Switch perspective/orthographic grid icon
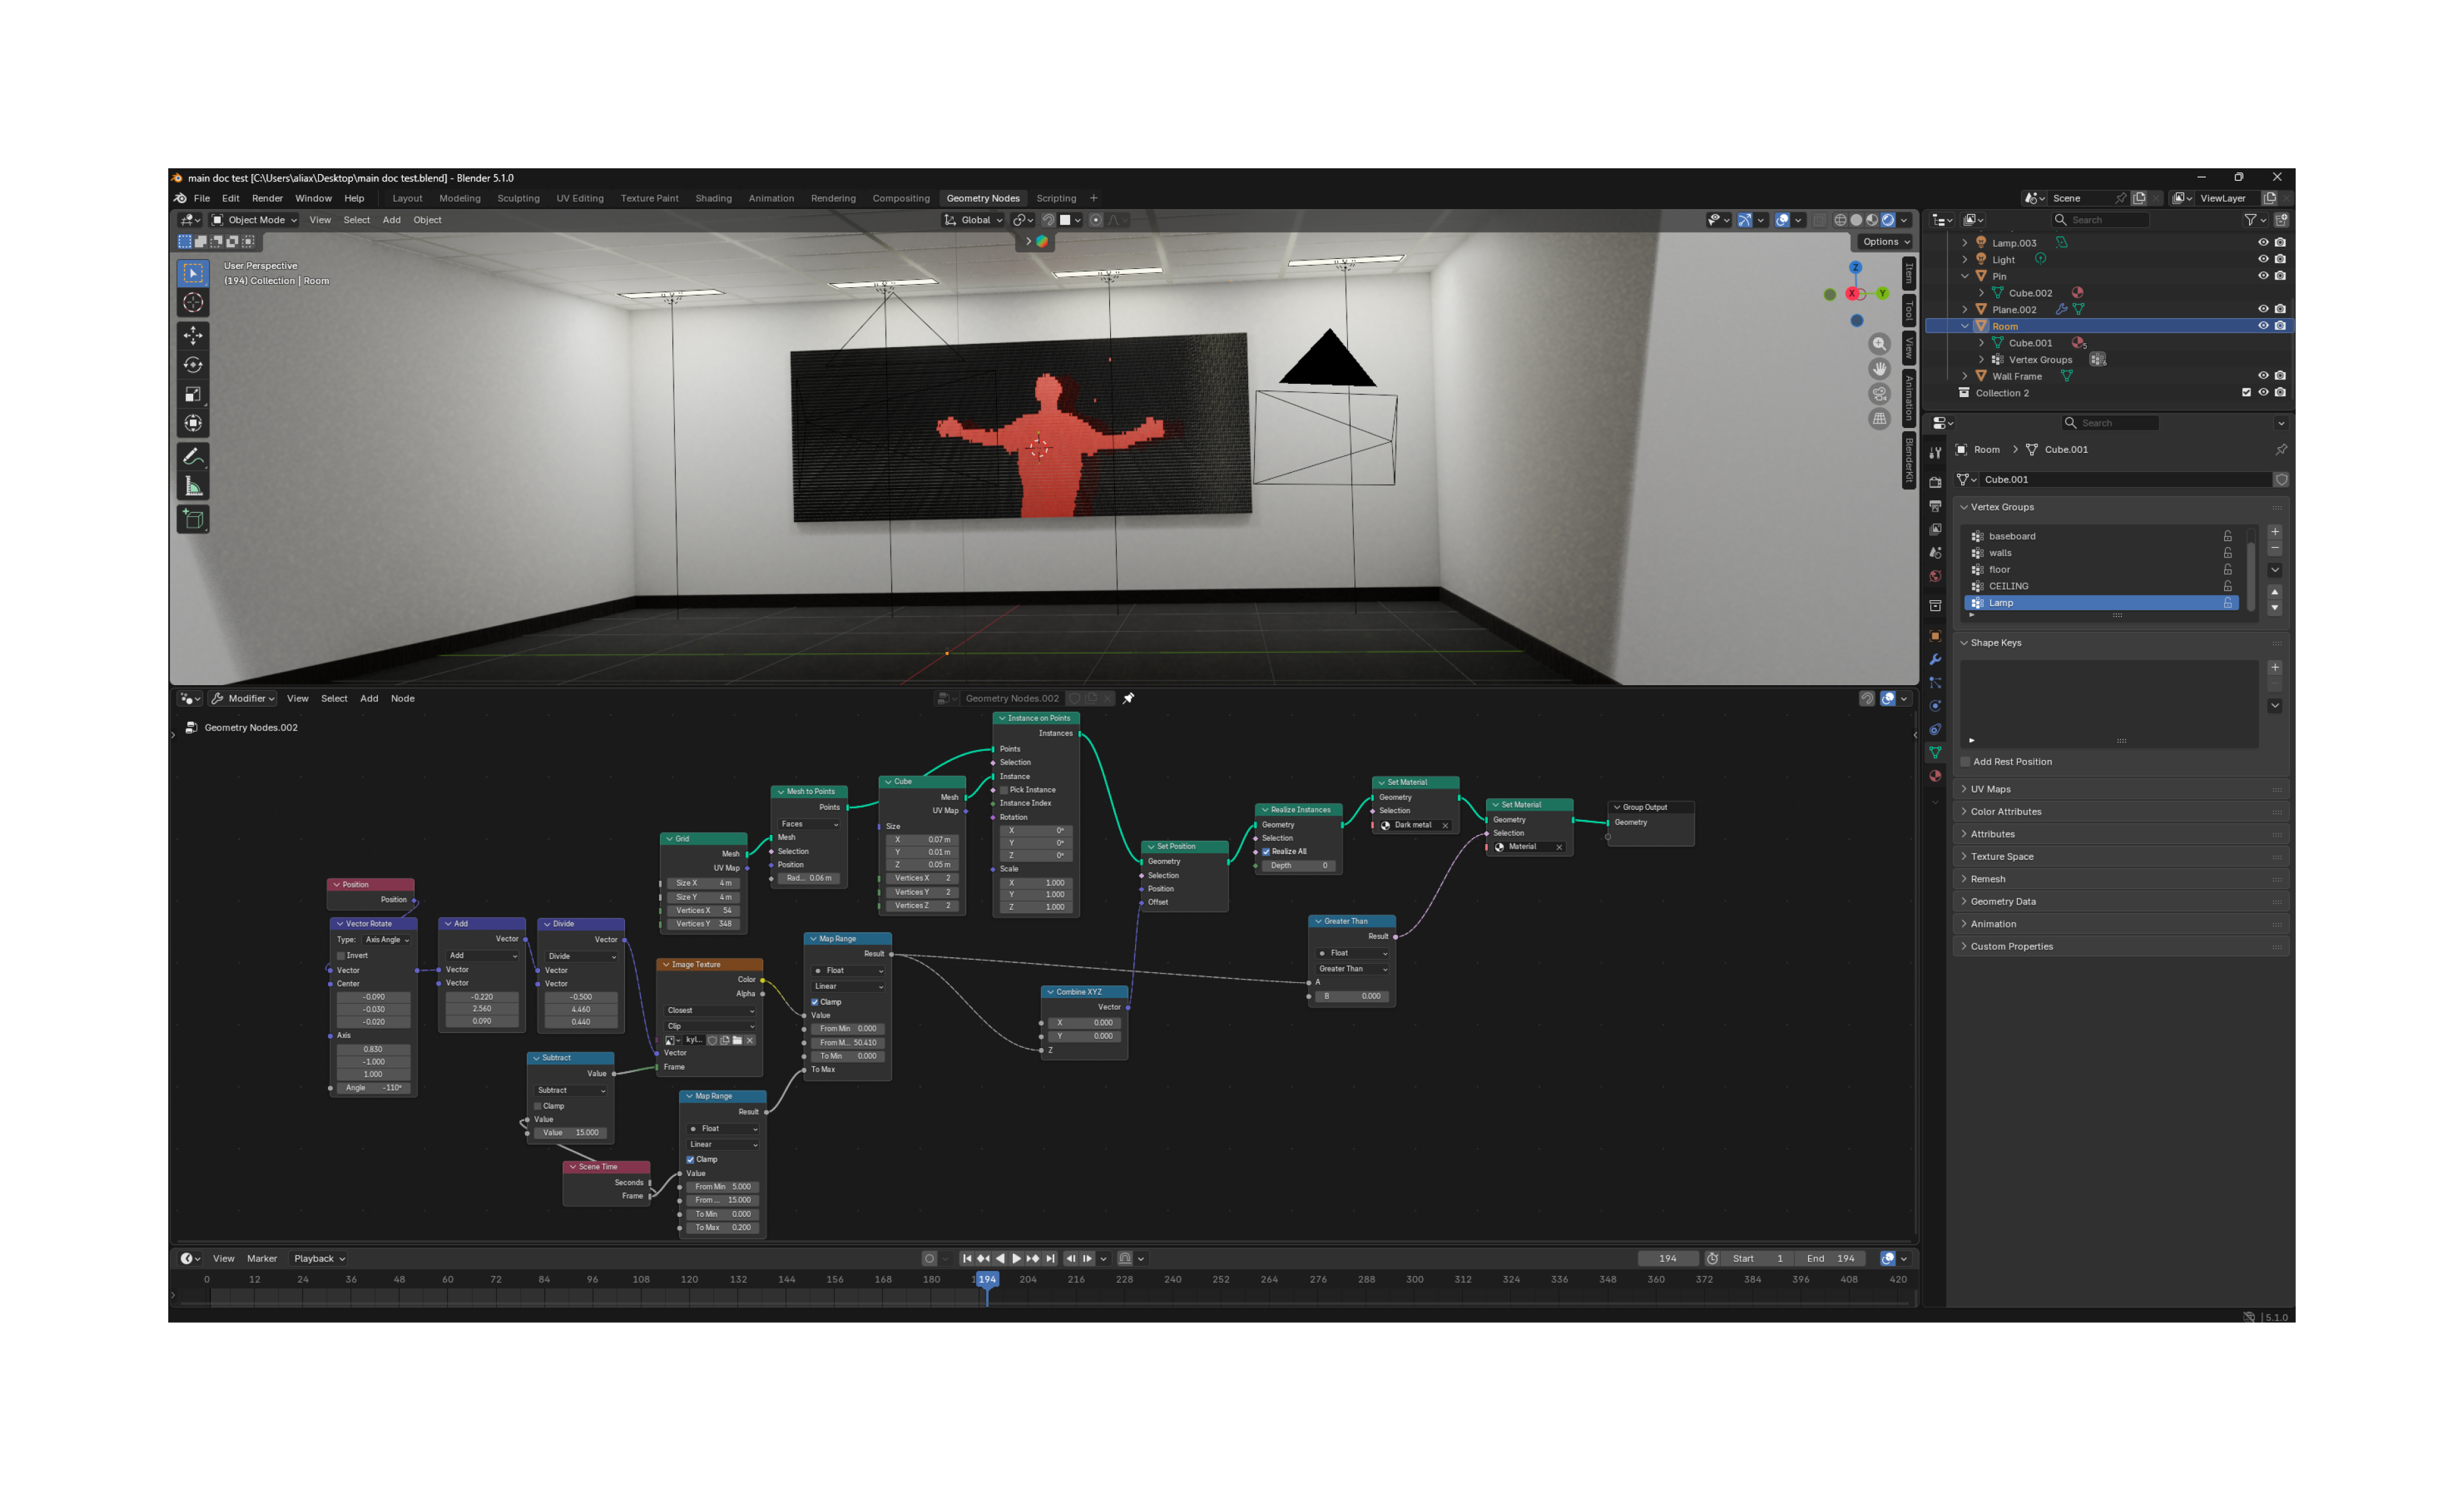This screenshot has height=1491, width=2464. click(1879, 419)
